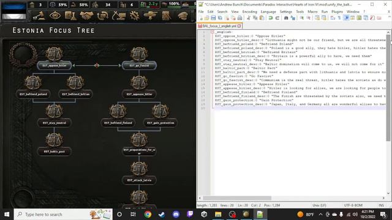Open Google Chrome from taskbar
The image size is (392, 220).
[148, 215]
